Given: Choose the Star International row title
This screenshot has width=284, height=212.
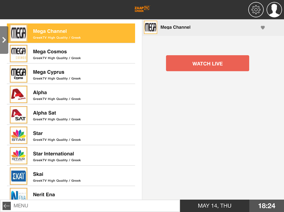Looking at the screenshot, I should pyautogui.click(x=53, y=154).
